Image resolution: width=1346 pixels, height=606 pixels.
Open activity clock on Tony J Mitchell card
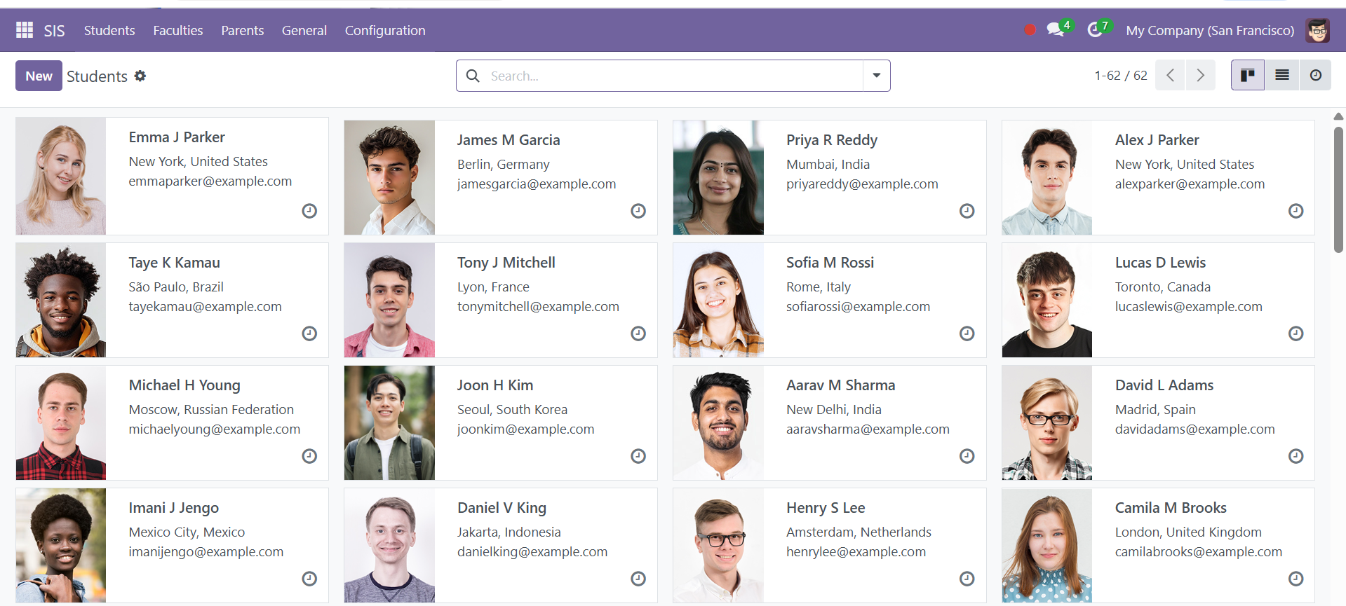[x=638, y=333]
